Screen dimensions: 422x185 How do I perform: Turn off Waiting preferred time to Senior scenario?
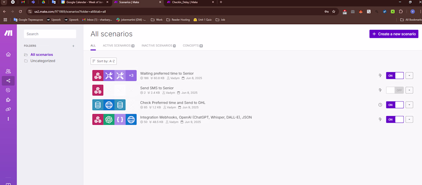(x=395, y=75)
